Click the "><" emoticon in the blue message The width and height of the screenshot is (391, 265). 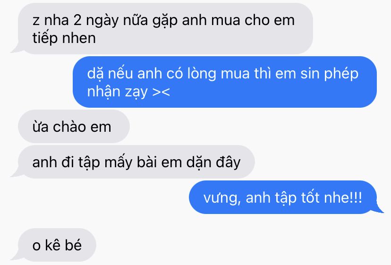coord(161,92)
